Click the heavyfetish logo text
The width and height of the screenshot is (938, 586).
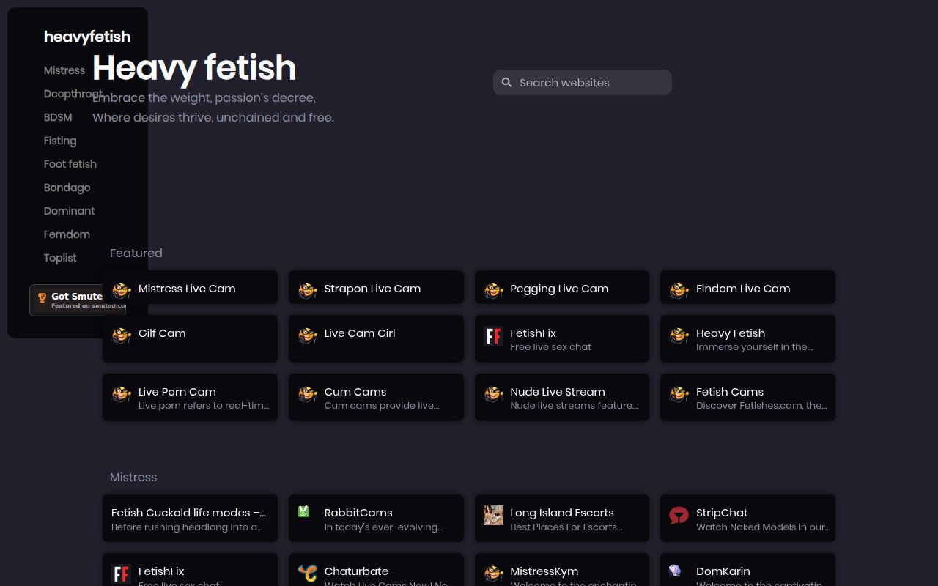click(87, 37)
